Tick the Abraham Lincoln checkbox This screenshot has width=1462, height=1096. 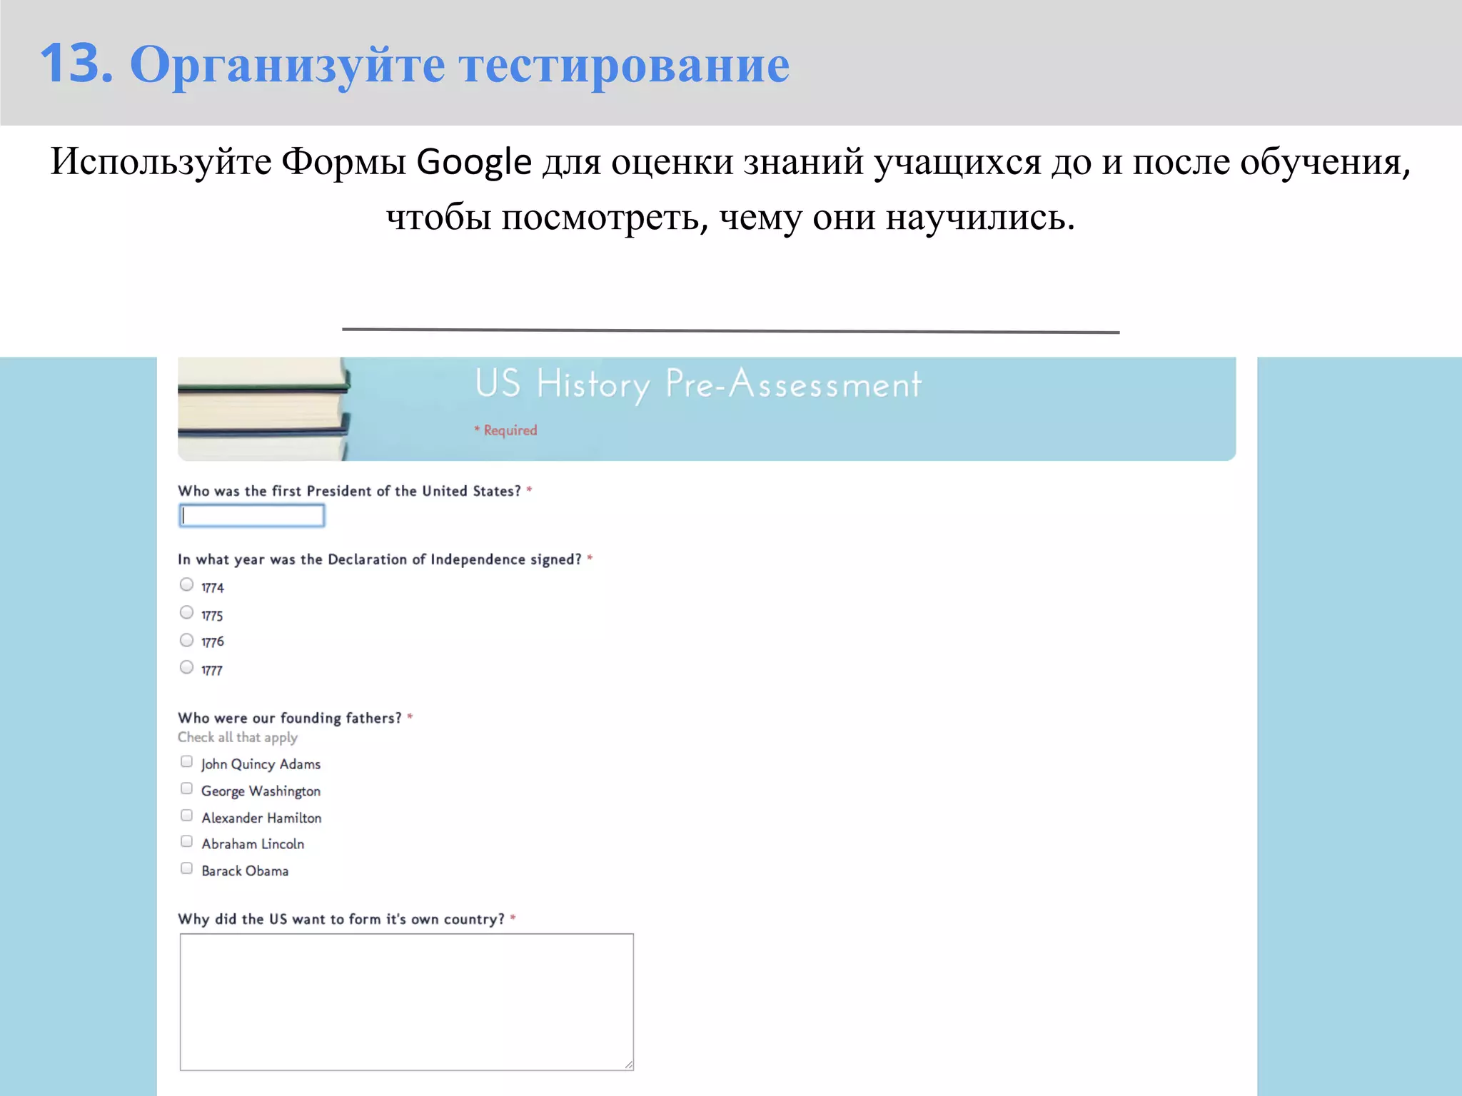coord(186,841)
